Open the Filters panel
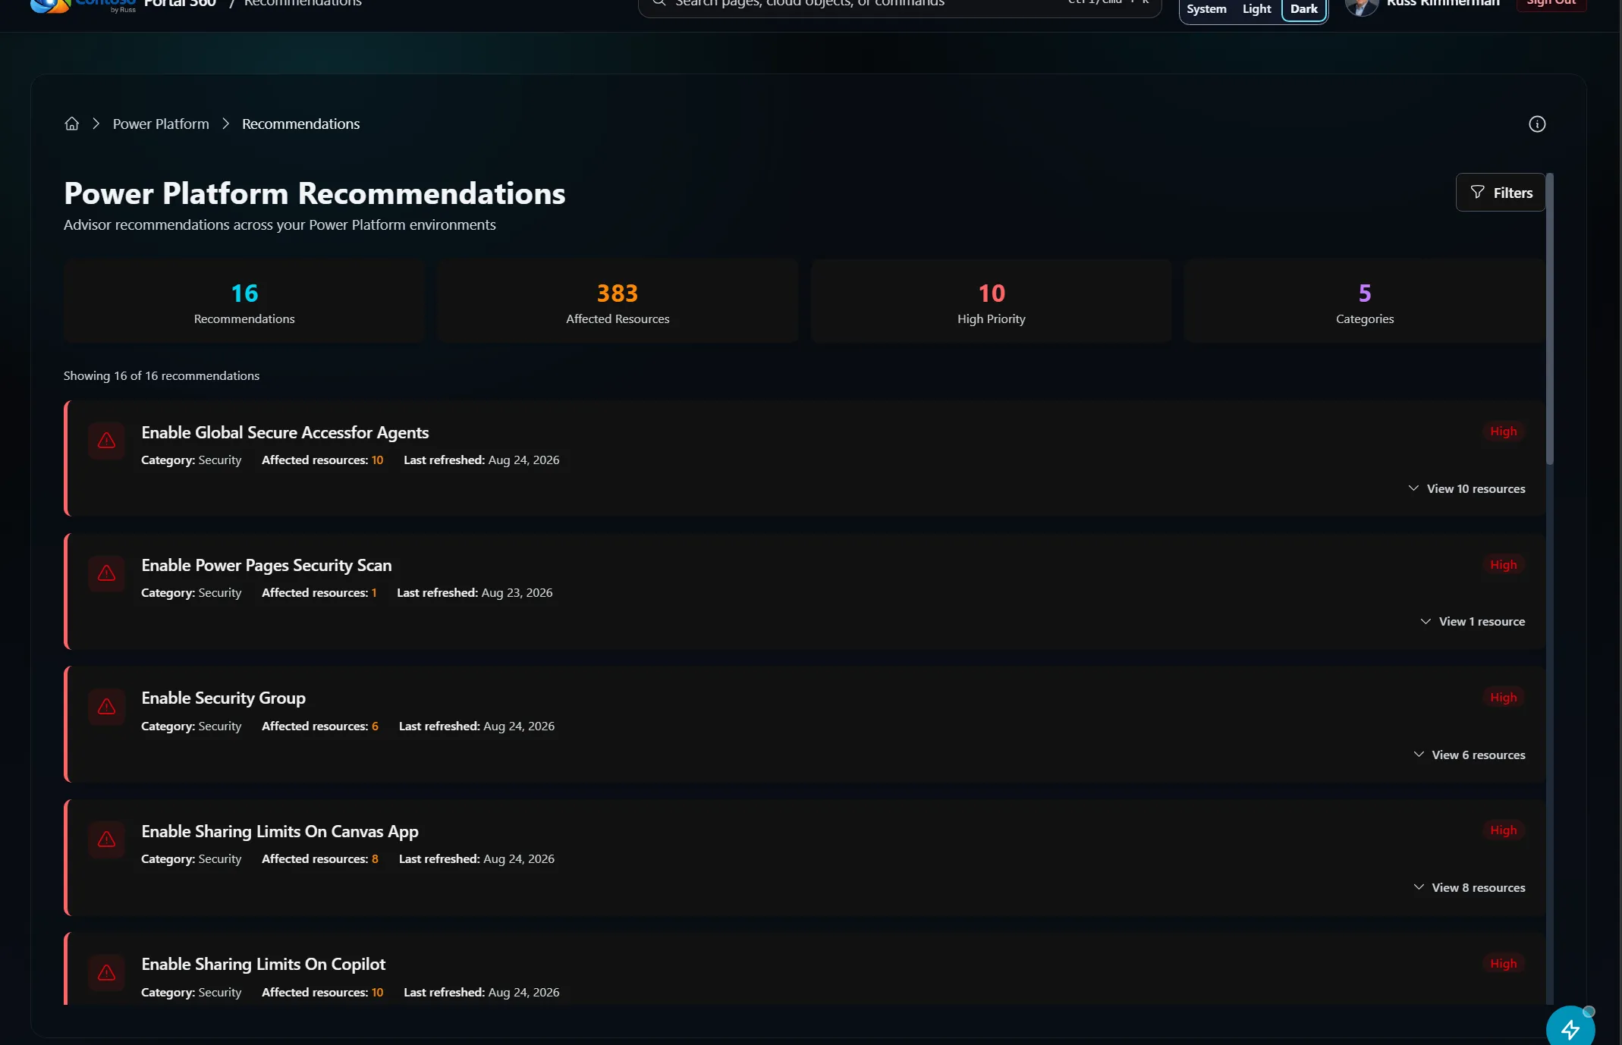 click(1501, 193)
